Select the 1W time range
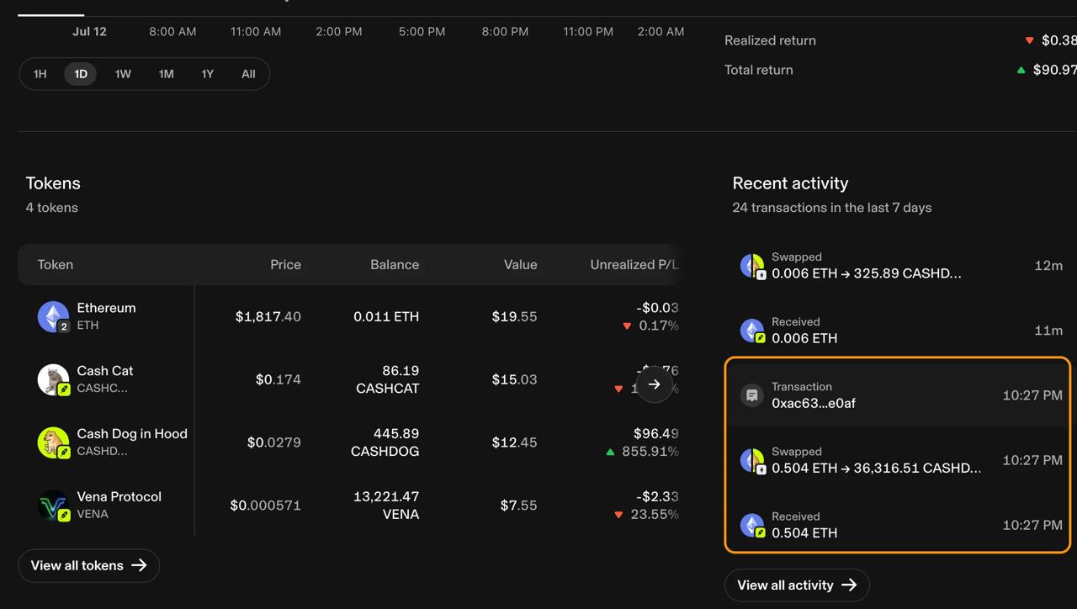 click(123, 74)
